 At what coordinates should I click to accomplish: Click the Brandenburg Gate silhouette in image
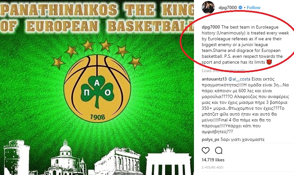[168, 160]
